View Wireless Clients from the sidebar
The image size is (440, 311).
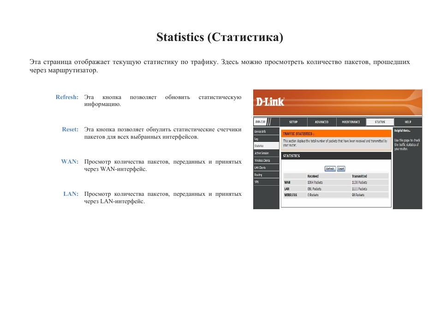pos(262,160)
